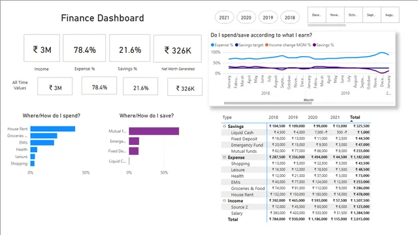Click the Finance Dashboard title
The image size is (418, 235).
click(103, 18)
